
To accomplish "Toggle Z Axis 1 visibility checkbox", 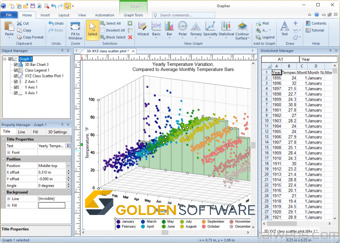I will pyautogui.click(x=16, y=82).
